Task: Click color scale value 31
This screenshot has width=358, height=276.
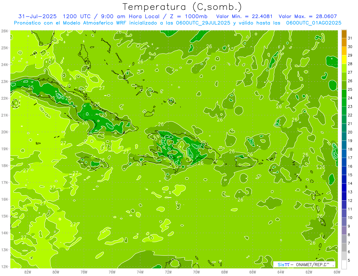Action: 350,38
